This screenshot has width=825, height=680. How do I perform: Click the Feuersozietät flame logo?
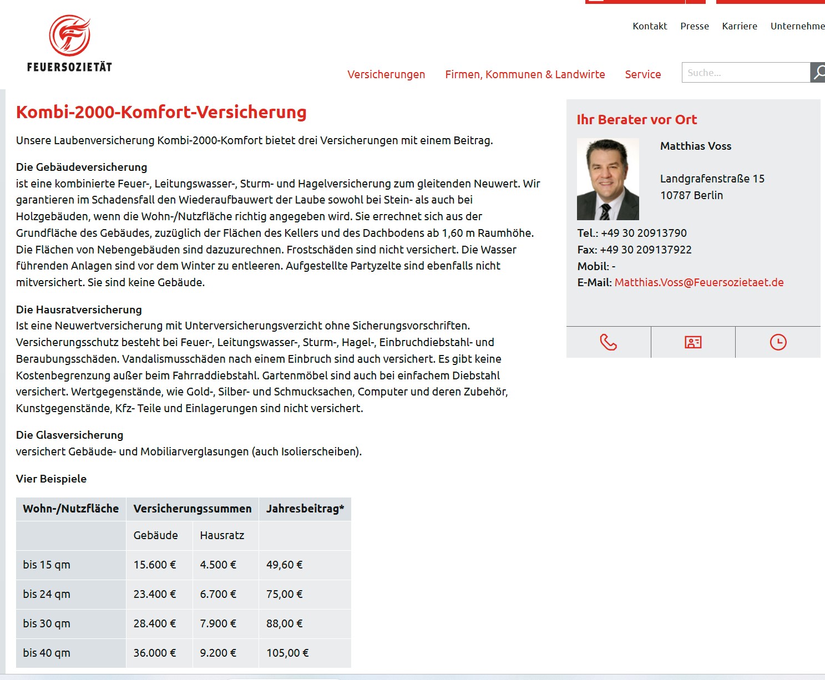70,44
